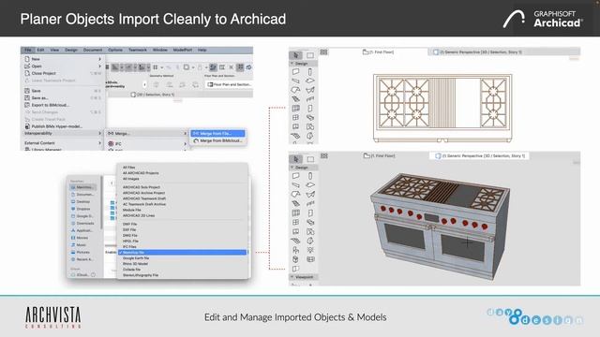Open the File menu
600x337 pixels.
28,50
